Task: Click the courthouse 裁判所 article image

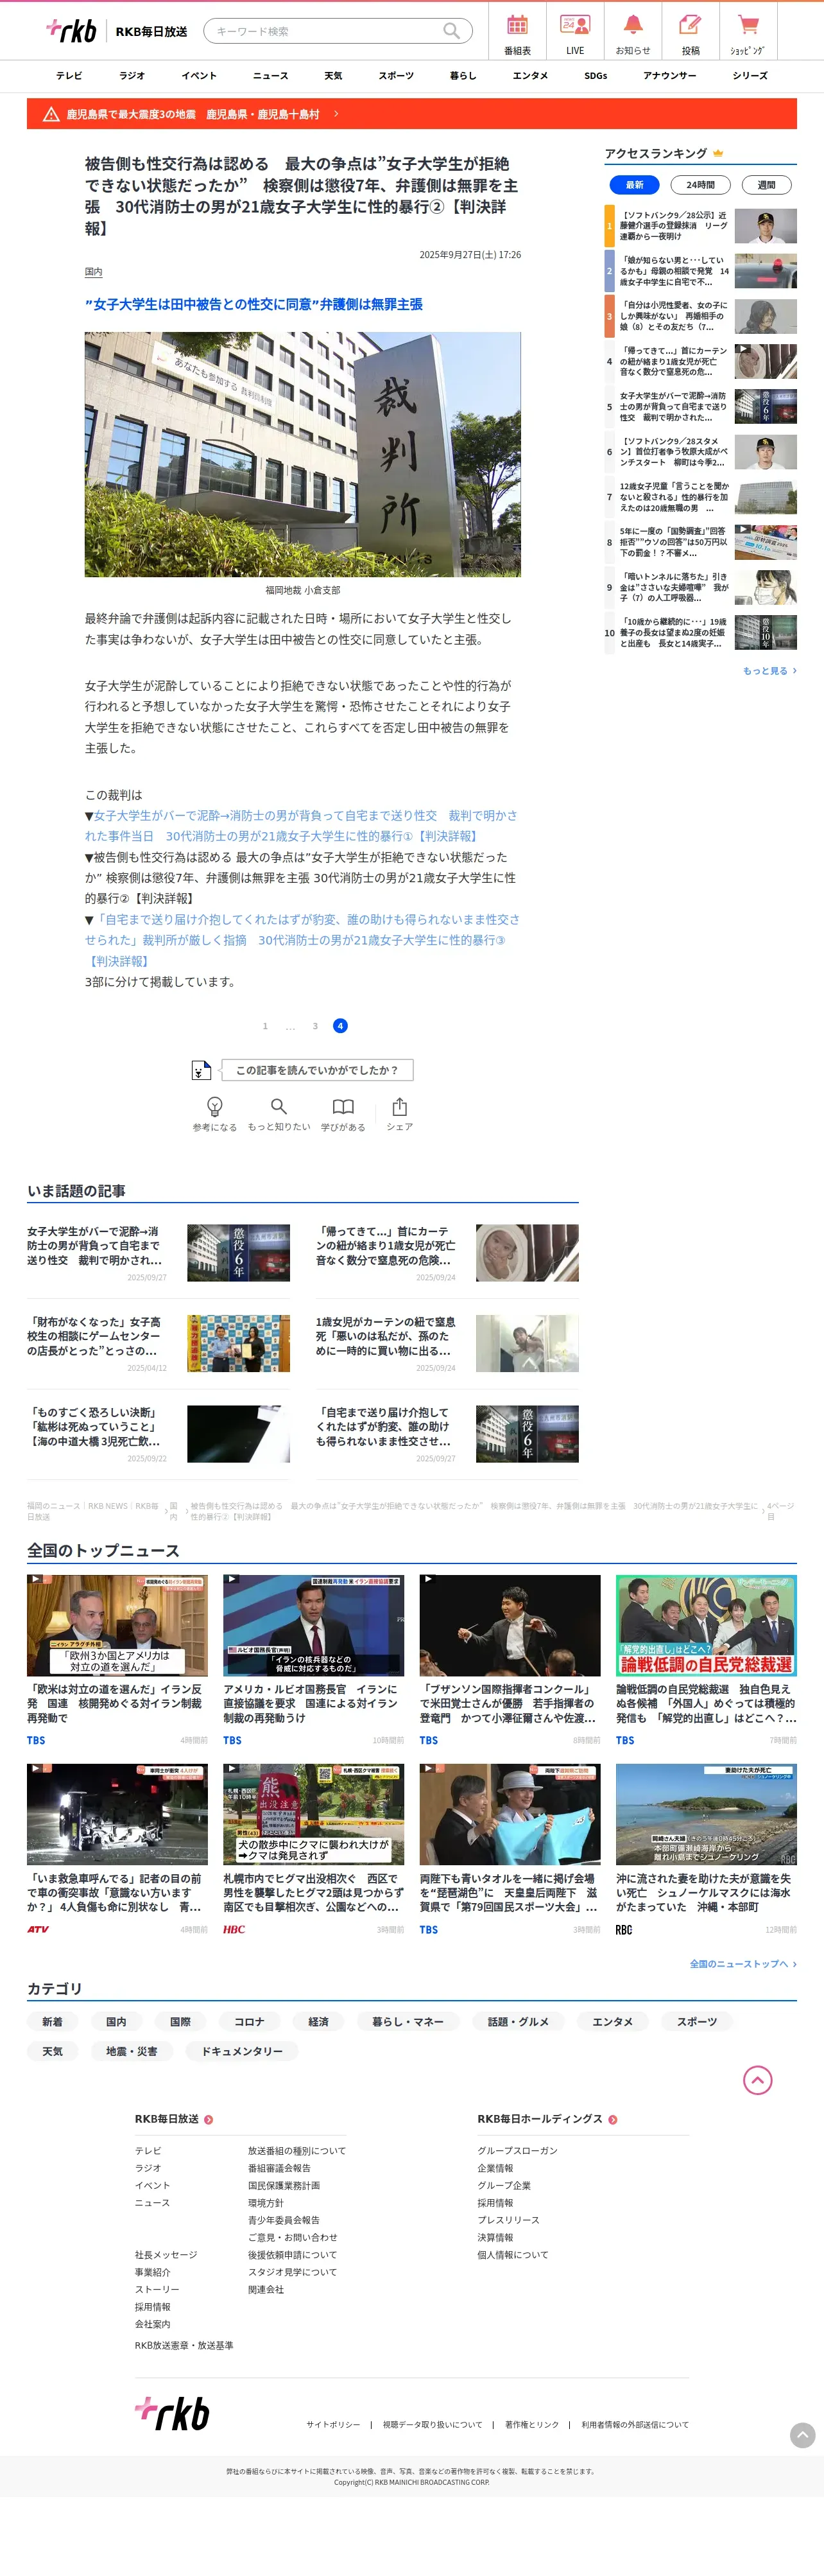Action: (302, 454)
